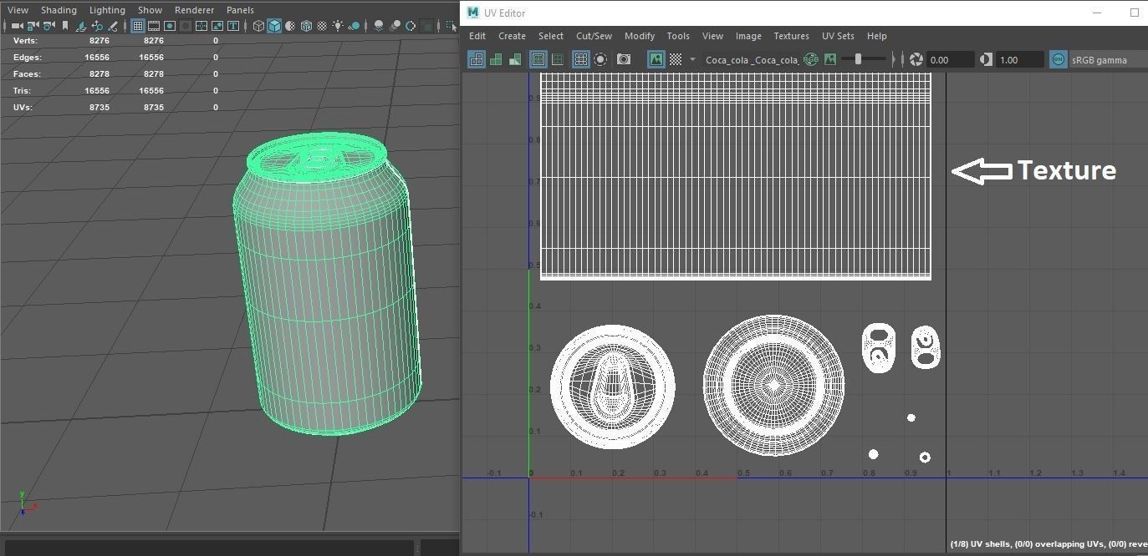This screenshot has width=1148, height=556.
Task: Toggle internal borders icon in UV Editor
Action: 558,59
